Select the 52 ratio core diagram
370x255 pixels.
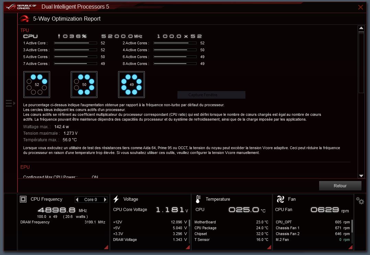[x=37, y=85]
